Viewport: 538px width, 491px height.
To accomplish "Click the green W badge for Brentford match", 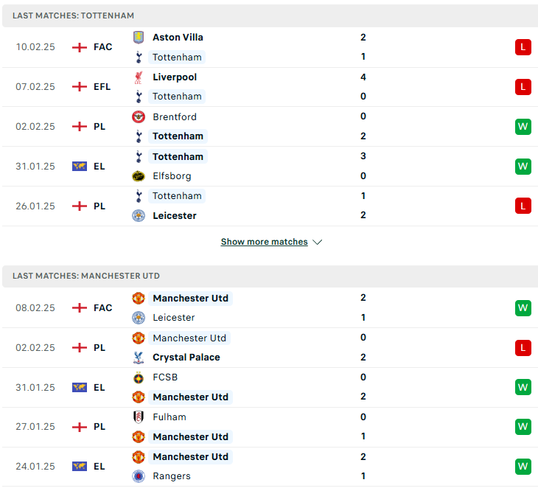I will tap(523, 127).
